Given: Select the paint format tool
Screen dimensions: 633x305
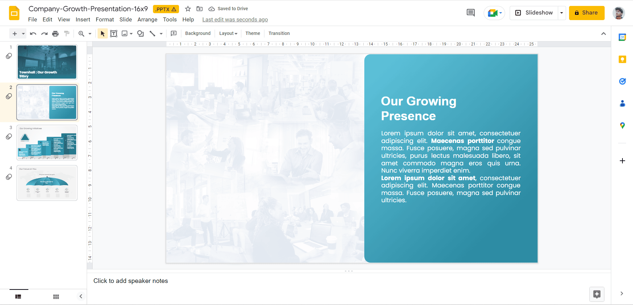Looking at the screenshot, I should click(67, 33).
